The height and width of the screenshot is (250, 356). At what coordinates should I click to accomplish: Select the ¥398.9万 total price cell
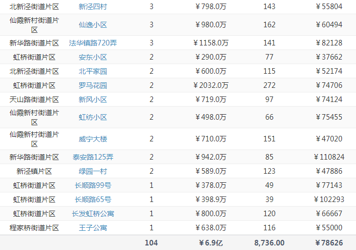pos(211,199)
